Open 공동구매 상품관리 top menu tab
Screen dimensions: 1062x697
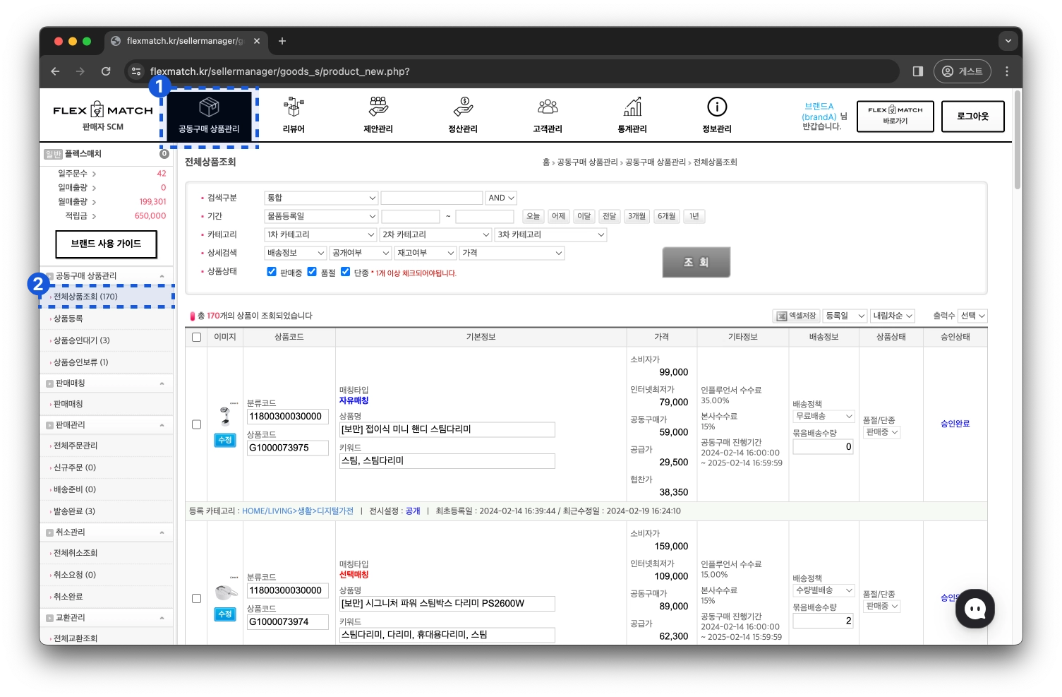209,116
